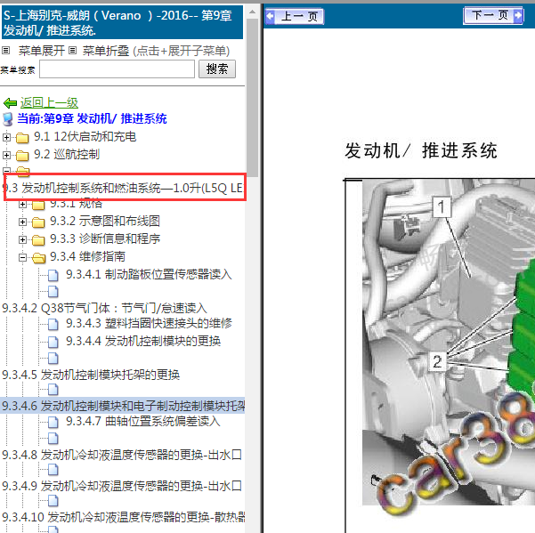535x533 pixels.
Task: Click the S-上海别克-威朗 title banner
Action: click(x=123, y=22)
